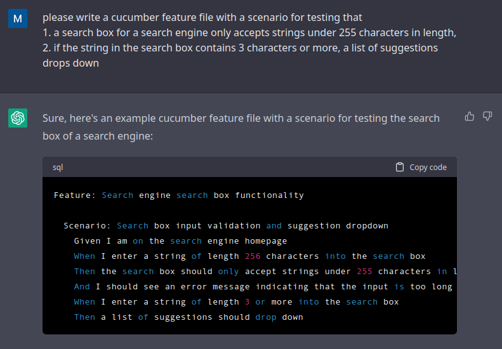
Task: Click the thumbs down feedback icon
Action: click(487, 116)
